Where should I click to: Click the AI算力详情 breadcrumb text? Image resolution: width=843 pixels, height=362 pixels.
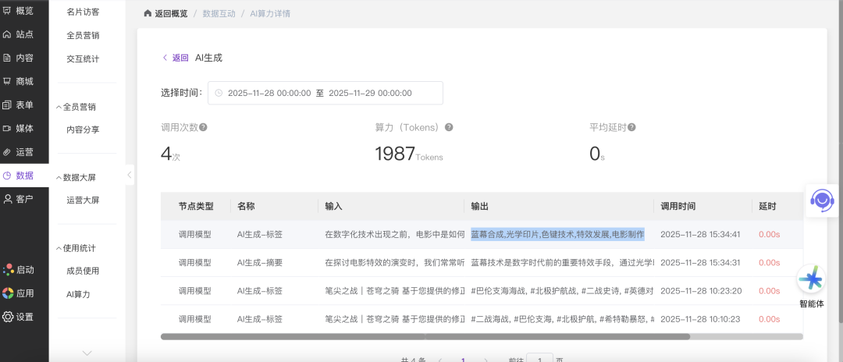(270, 13)
